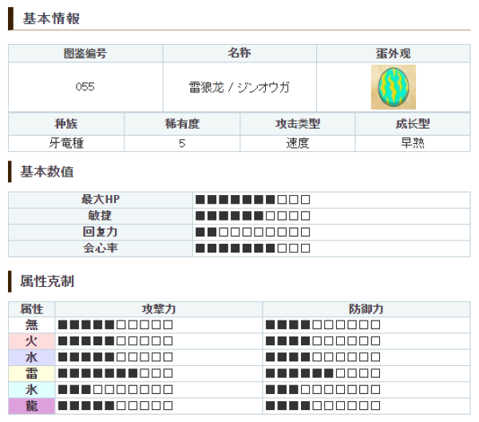Click the 防御力 column header
479x422 pixels.
tap(366, 309)
